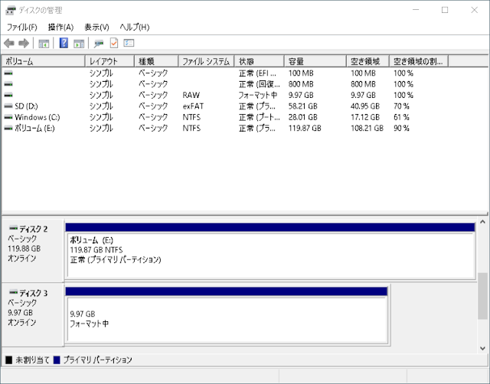Click the Back arrow toolbar icon

(x=9, y=43)
